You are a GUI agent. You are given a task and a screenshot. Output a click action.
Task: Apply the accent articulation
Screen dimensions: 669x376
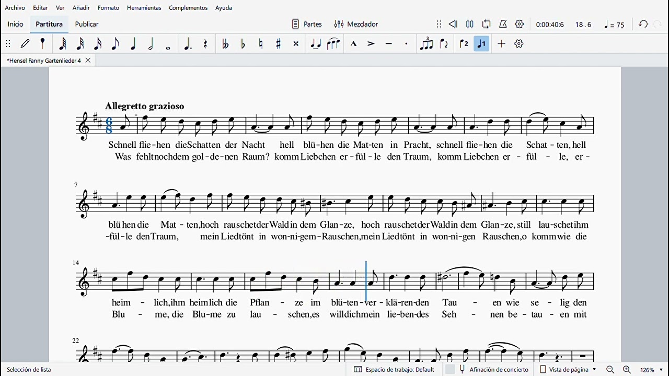coord(371,44)
